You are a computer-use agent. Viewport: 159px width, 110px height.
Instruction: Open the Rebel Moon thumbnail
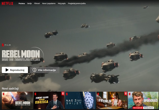pos(17,101)
